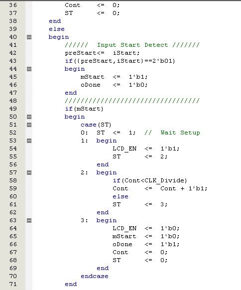The image size is (241, 290).
Task: Collapse the state 1 begin block, line 53
Action: point(29,141)
